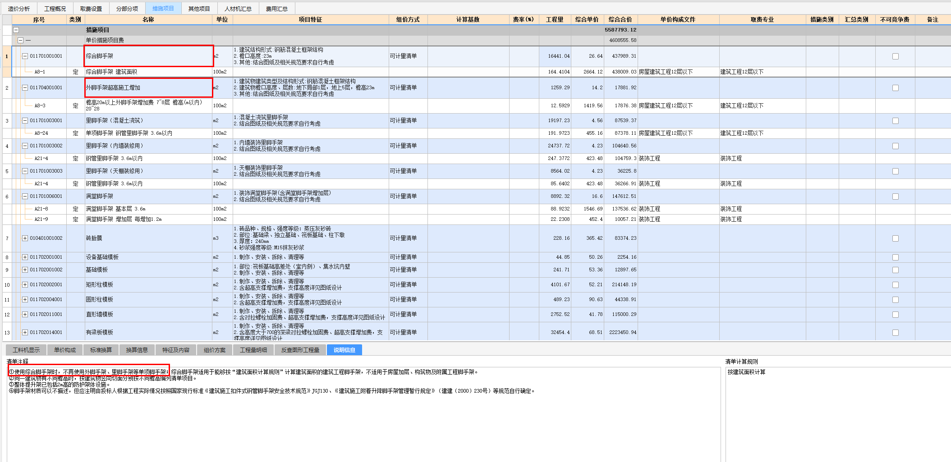Open the 特征及内容 bottom tab
This screenshot has height=462, width=951.
pyautogui.click(x=176, y=350)
